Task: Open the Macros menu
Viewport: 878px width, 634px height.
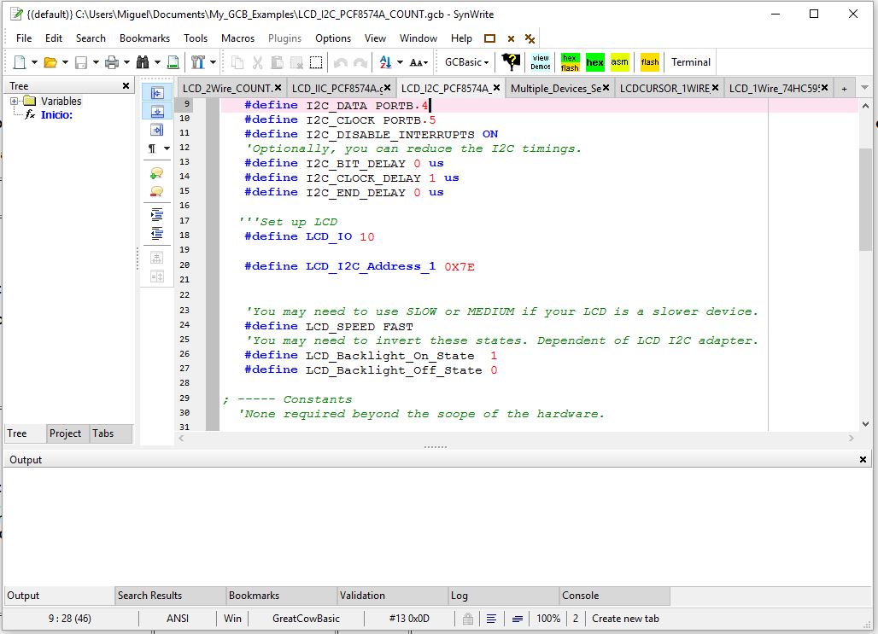Action: click(x=237, y=38)
